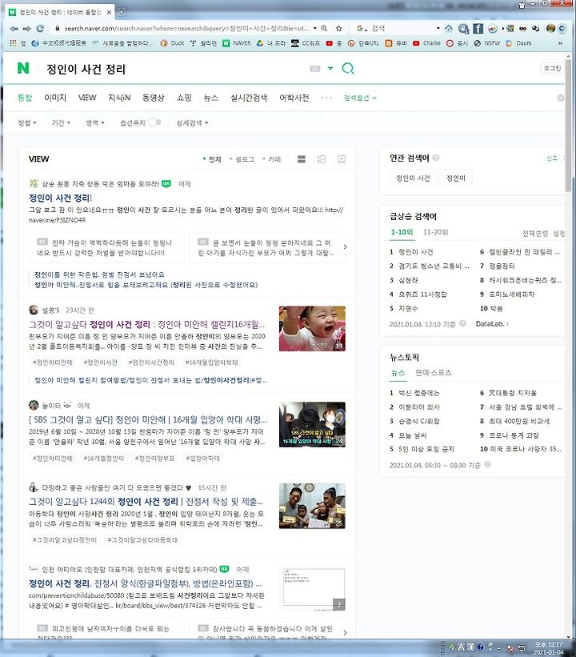Open the NAVER bookmark
The width and height of the screenshot is (576, 657).
tap(237, 43)
